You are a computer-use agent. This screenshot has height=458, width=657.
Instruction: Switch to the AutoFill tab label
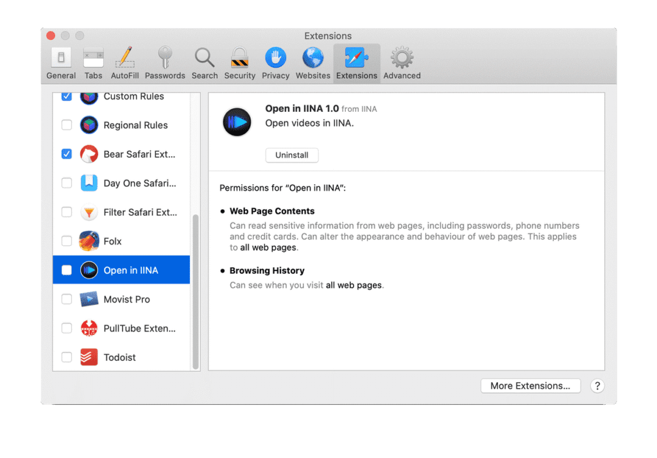pos(125,76)
